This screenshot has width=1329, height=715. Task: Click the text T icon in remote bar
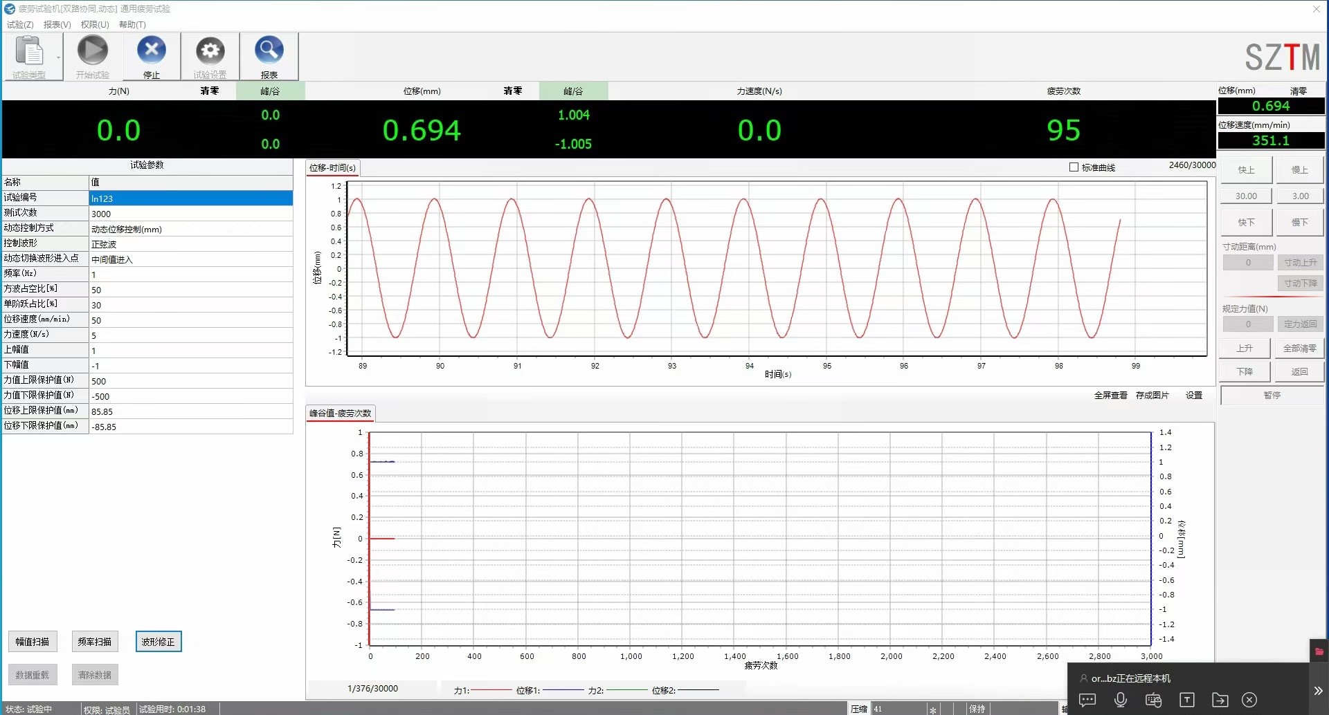coord(1186,700)
